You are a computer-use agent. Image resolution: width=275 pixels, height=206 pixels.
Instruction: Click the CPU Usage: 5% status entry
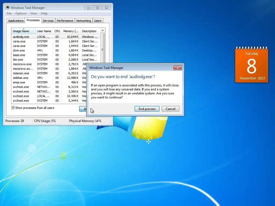click(x=45, y=121)
